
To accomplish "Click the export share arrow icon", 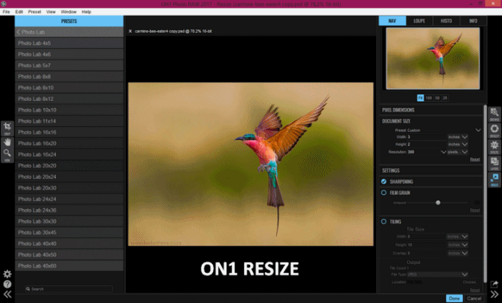I will click(494, 284).
